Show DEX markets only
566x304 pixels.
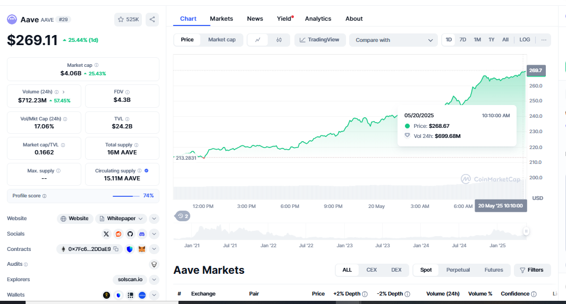click(396, 270)
